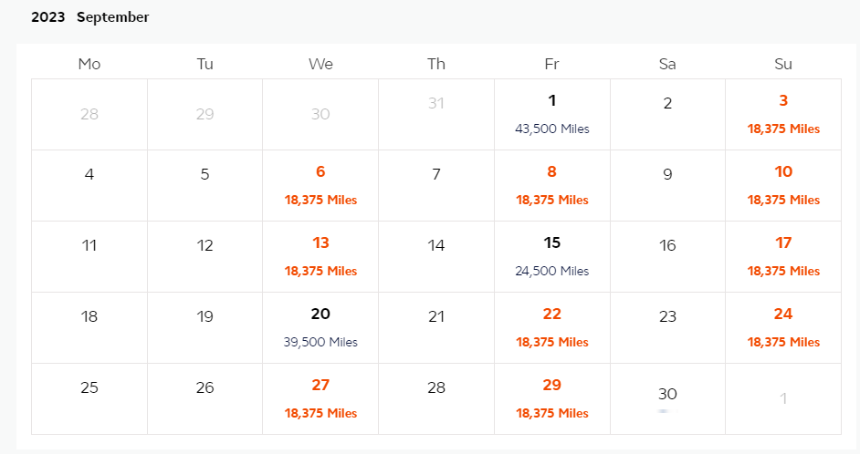Click September 10 date cell
This screenshot has width=860, height=454.
point(783,185)
